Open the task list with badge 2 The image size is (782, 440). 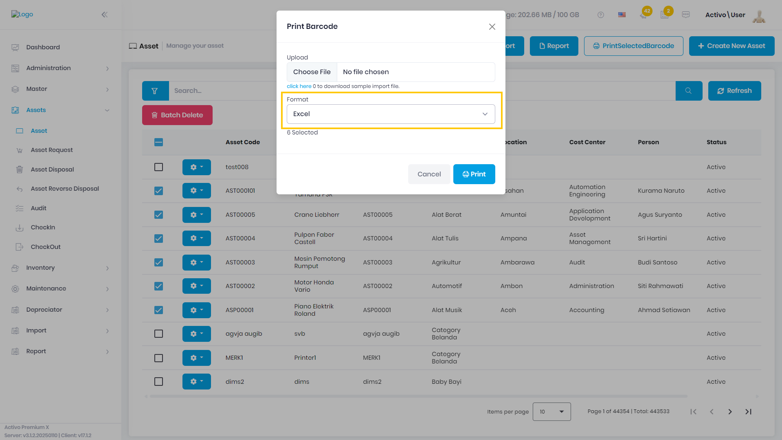[x=666, y=14]
